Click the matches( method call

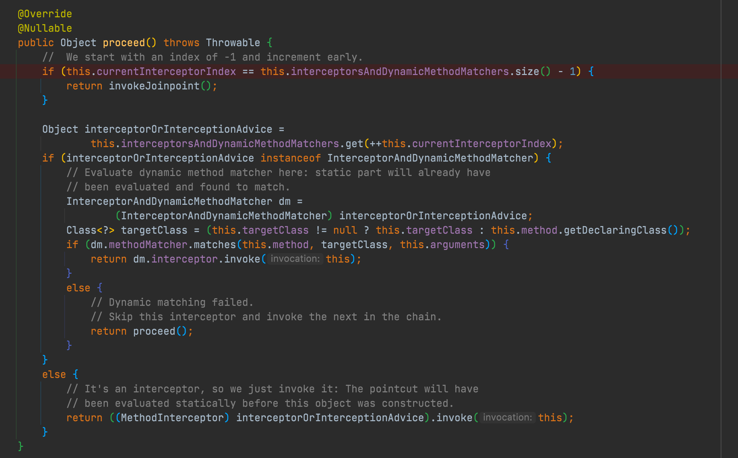click(214, 245)
